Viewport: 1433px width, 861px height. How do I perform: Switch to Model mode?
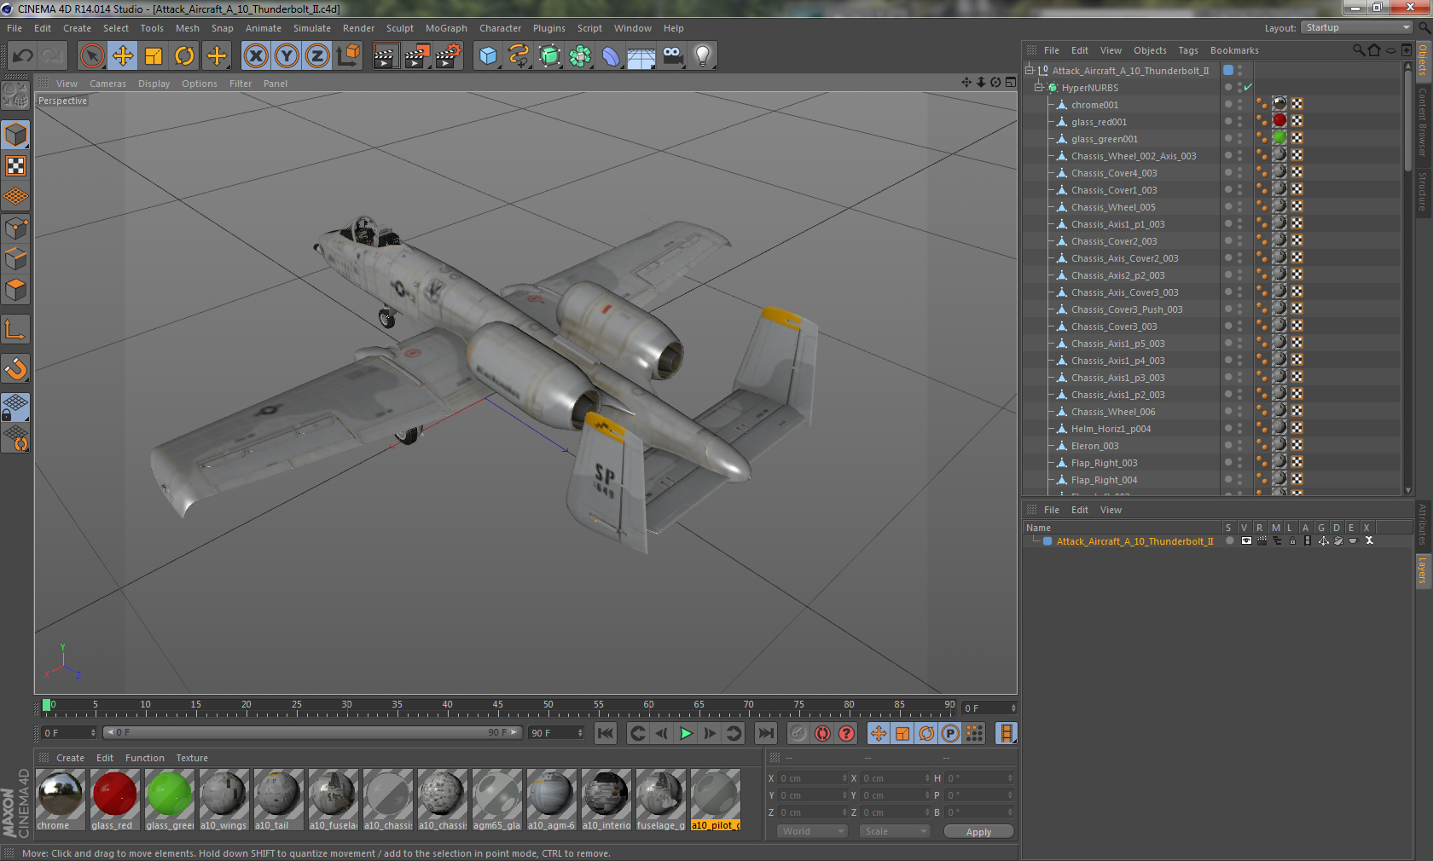(x=15, y=135)
